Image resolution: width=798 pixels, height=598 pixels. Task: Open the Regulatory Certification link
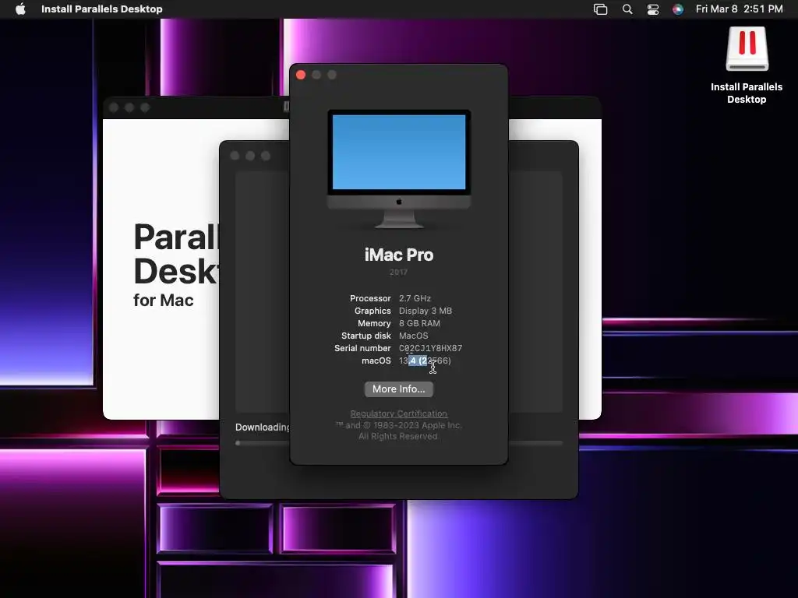point(399,414)
